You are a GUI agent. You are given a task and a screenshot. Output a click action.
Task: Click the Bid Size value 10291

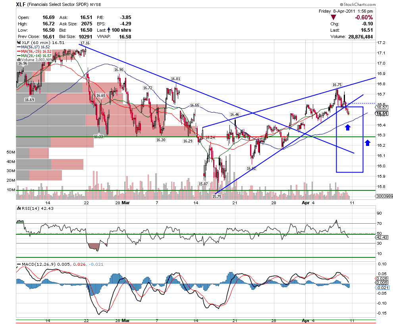(85, 36)
